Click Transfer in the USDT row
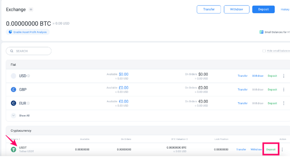 pyautogui.click(x=241, y=150)
